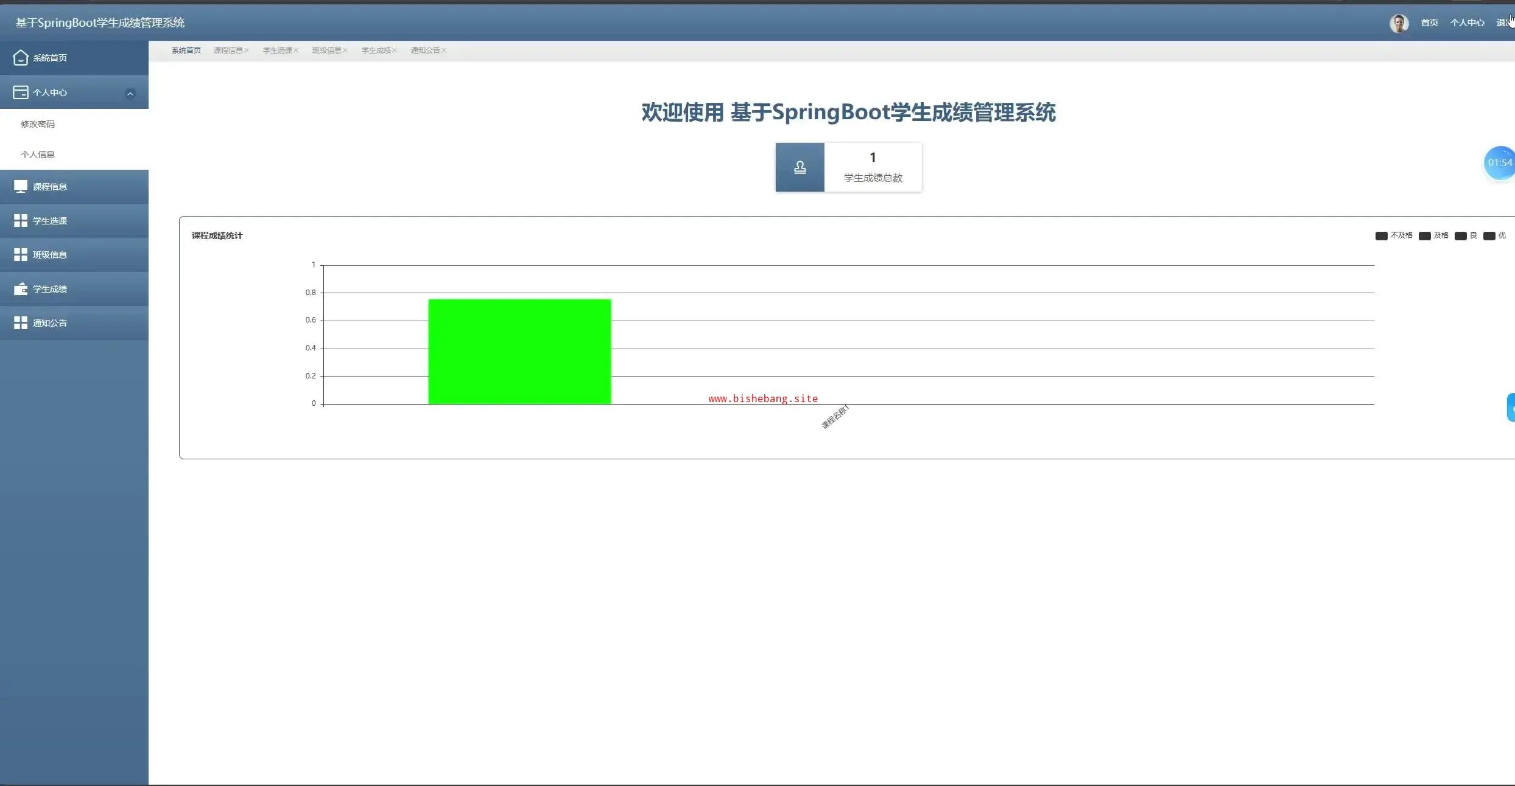The height and width of the screenshot is (786, 1515).
Task: Switch to the 学生成绩 tab
Action: (376, 50)
